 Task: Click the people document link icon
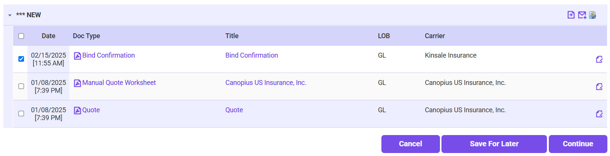pos(593,15)
